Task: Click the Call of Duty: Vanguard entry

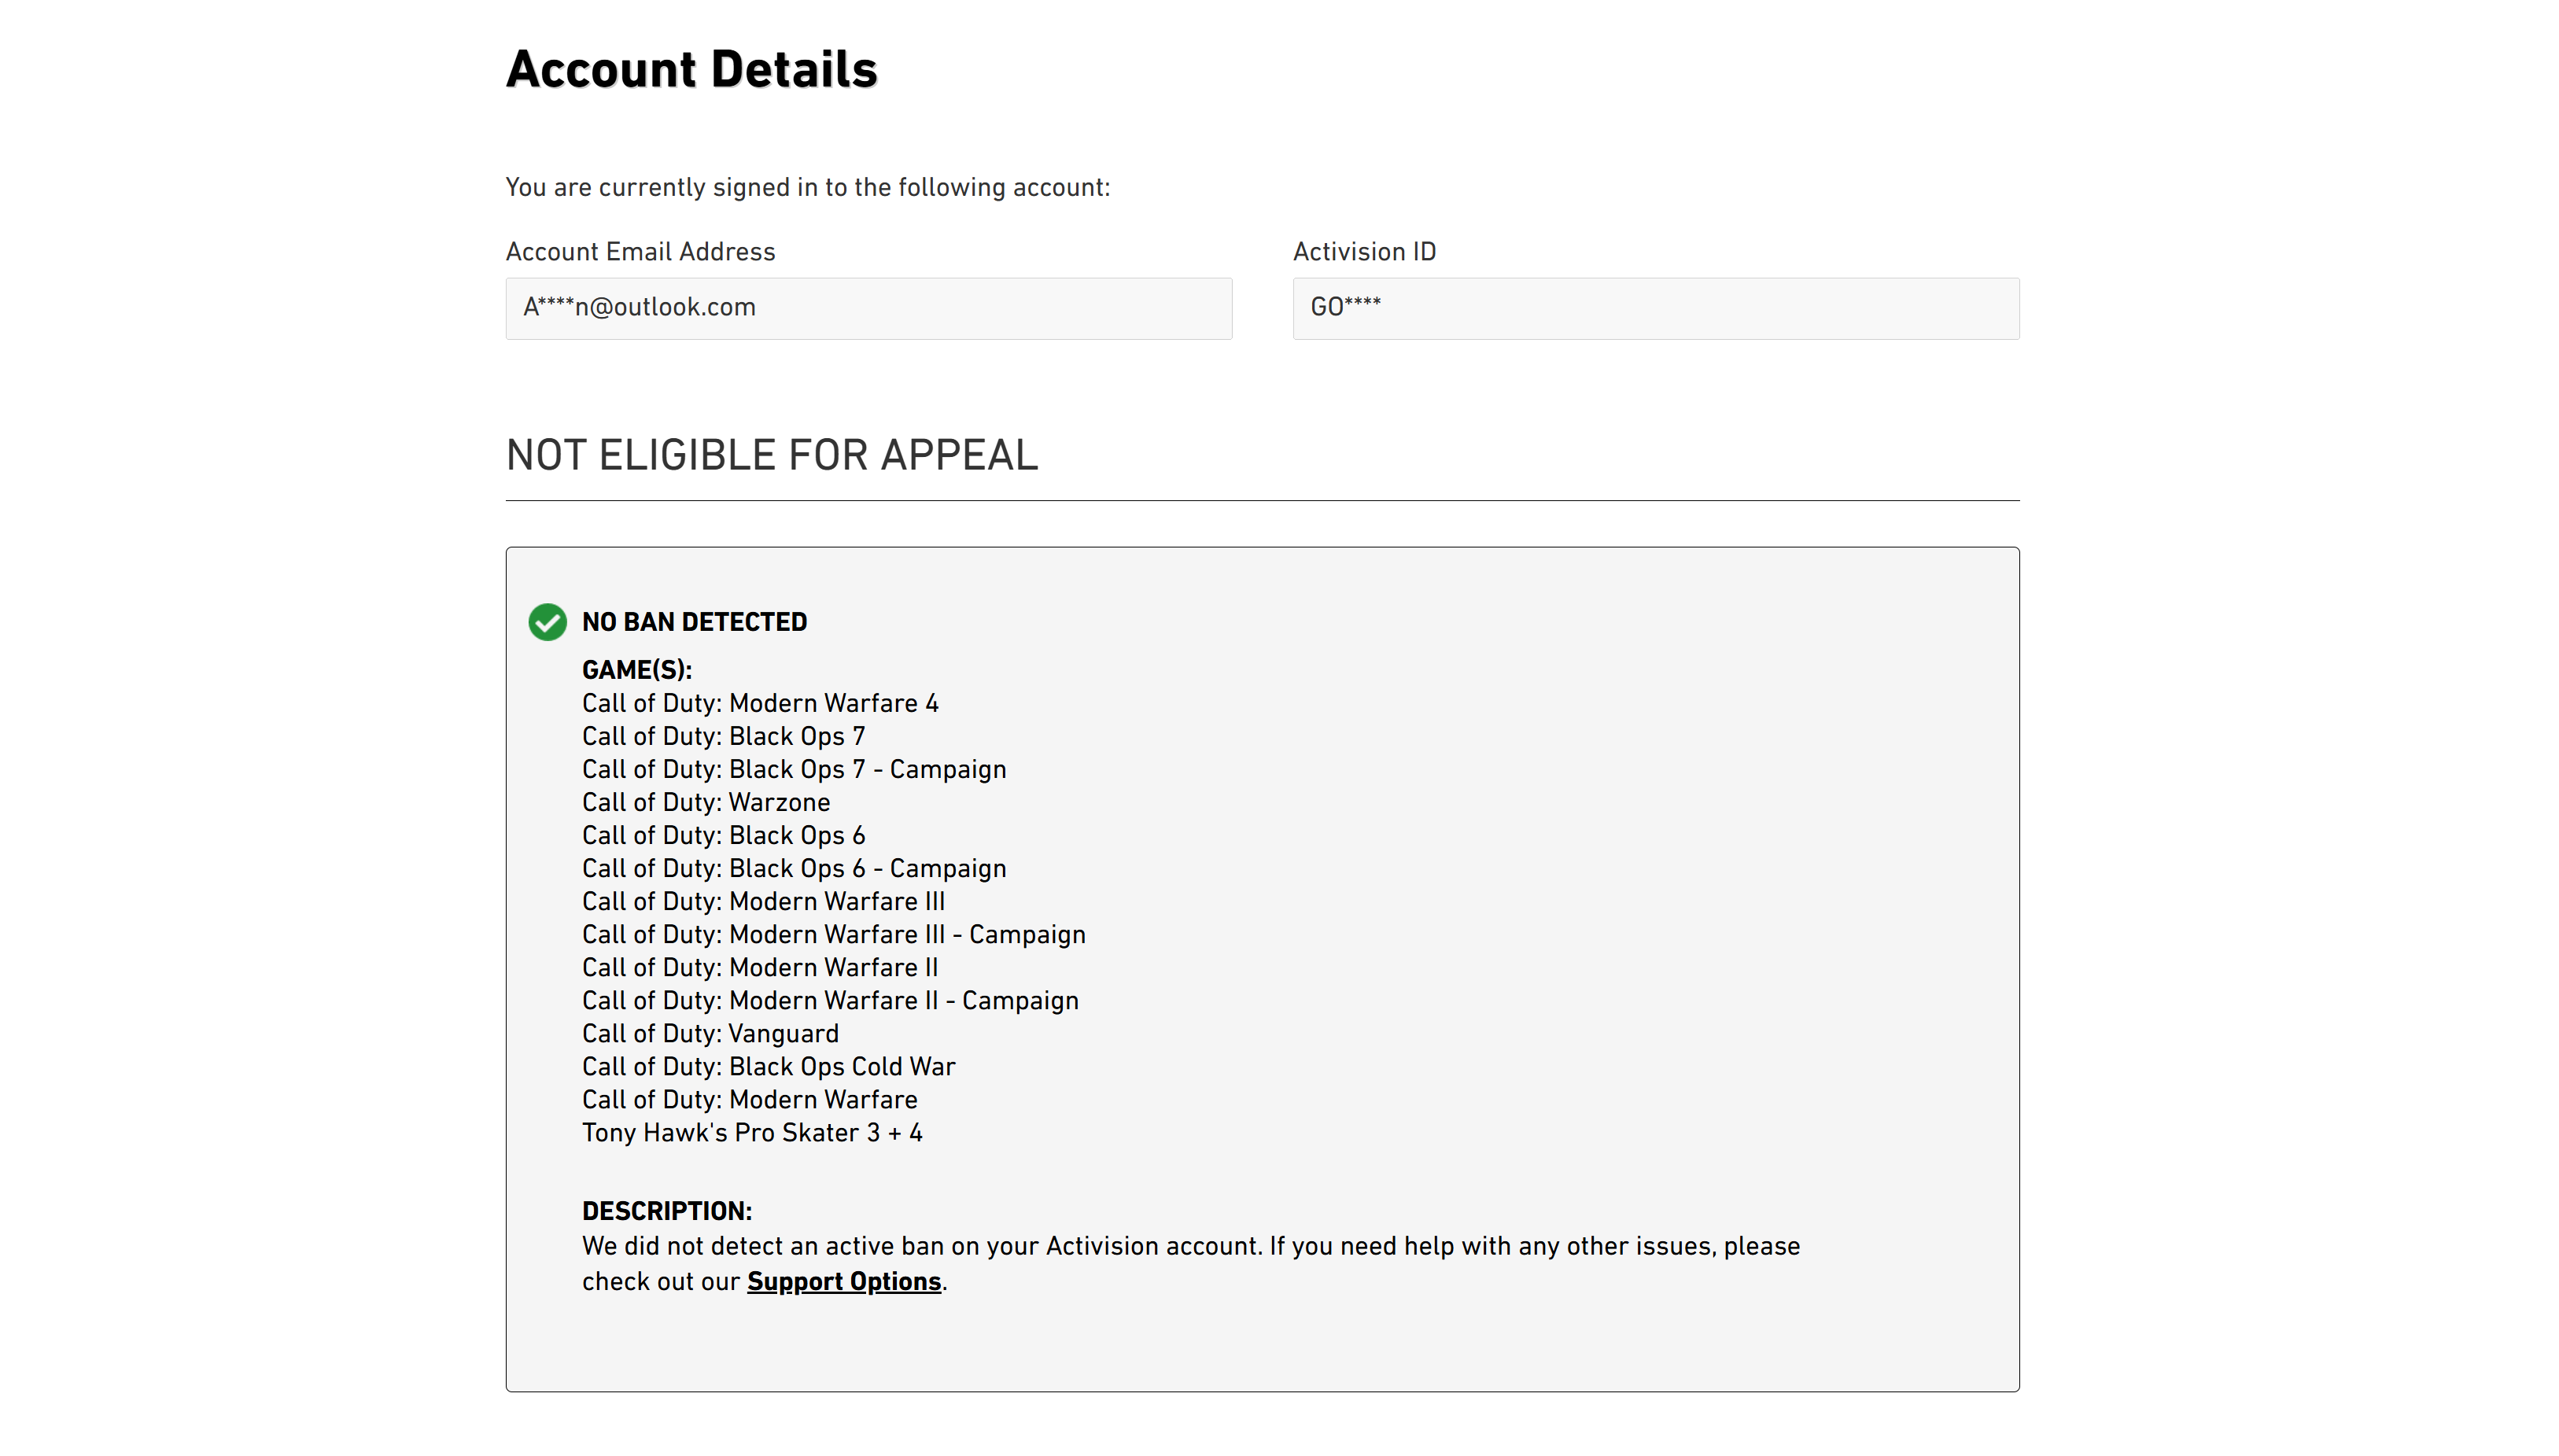Action: pyautogui.click(x=710, y=1033)
